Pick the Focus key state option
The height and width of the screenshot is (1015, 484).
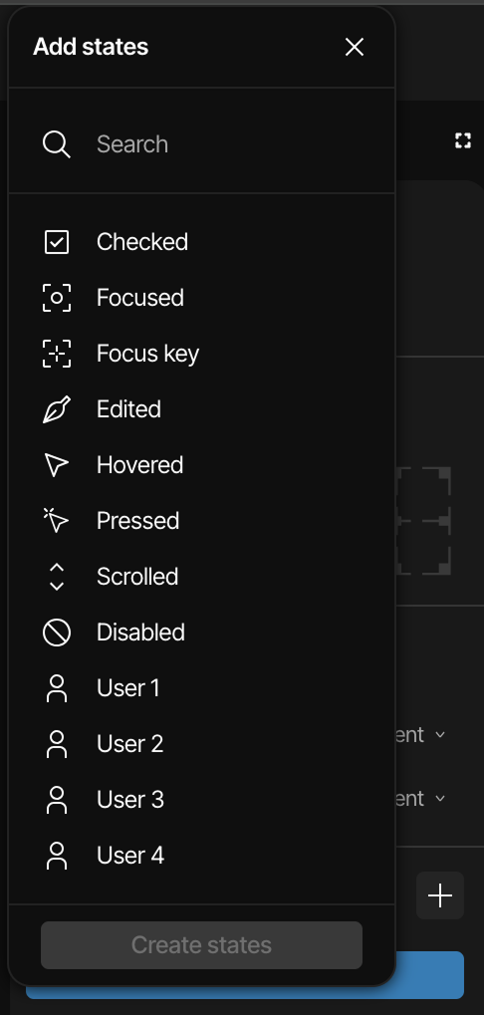pyautogui.click(x=201, y=354)
